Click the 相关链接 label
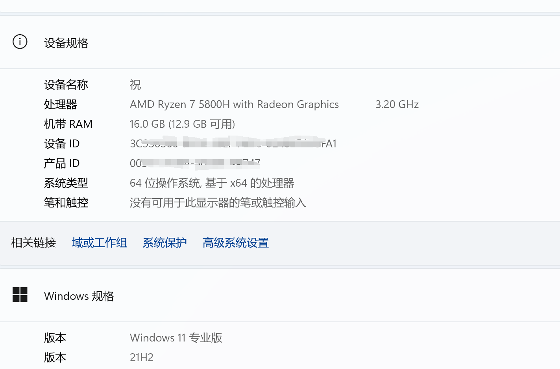This screenshot has height=369, width=560. (x=33, y=243)
